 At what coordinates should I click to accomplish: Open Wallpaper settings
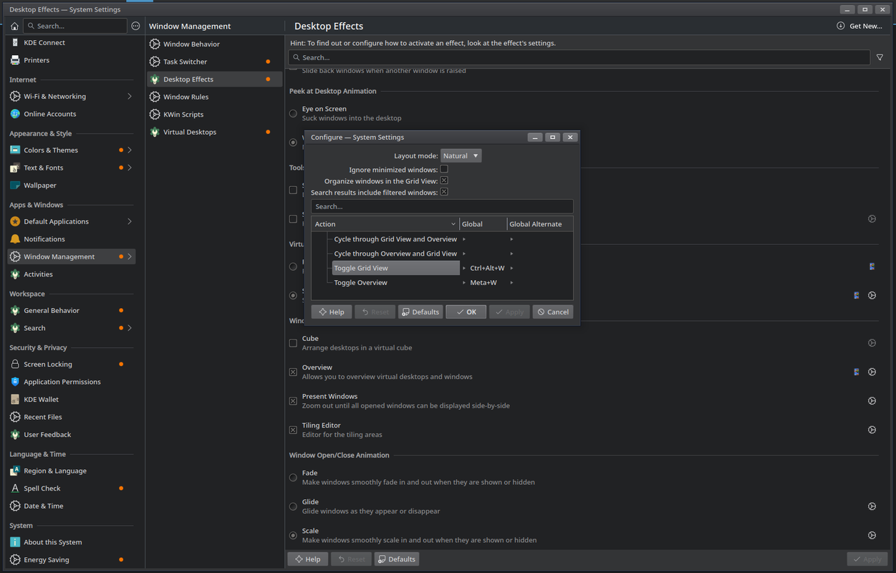[x=71, y=186]
